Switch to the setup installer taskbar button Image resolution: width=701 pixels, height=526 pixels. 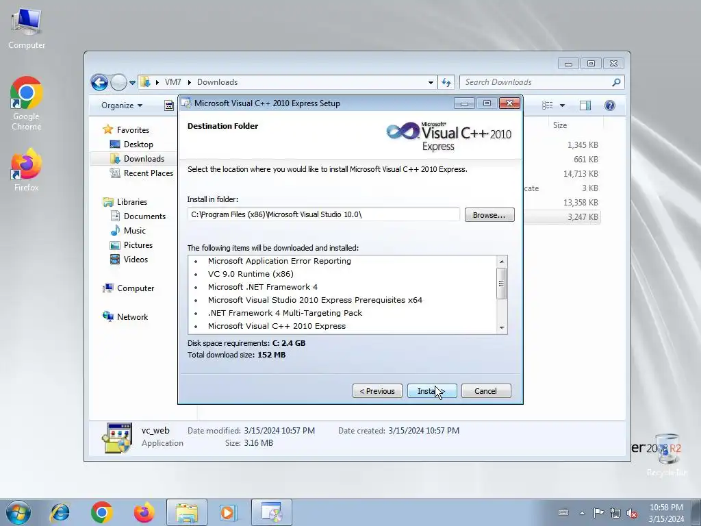coord(272,512)
